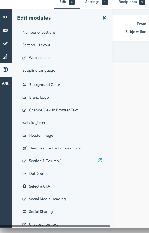Viewport: 149px width, 233px height.
Task: Open the Number of sections module
Action: pos(39,32)
